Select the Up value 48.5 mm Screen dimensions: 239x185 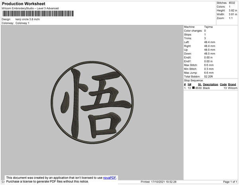210,50
